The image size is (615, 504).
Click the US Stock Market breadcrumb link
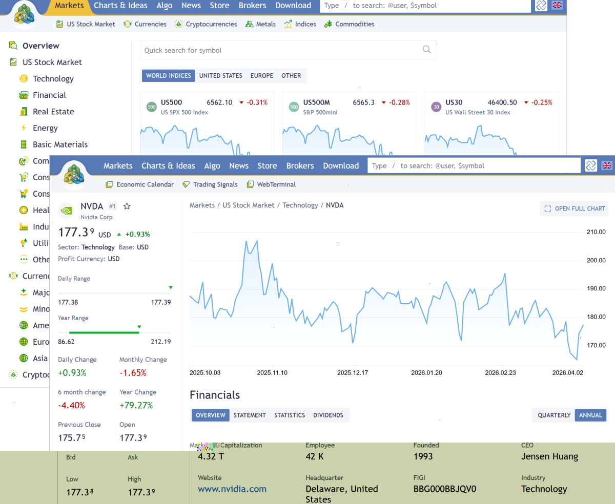pyautogui.click(x=249, y=205)
